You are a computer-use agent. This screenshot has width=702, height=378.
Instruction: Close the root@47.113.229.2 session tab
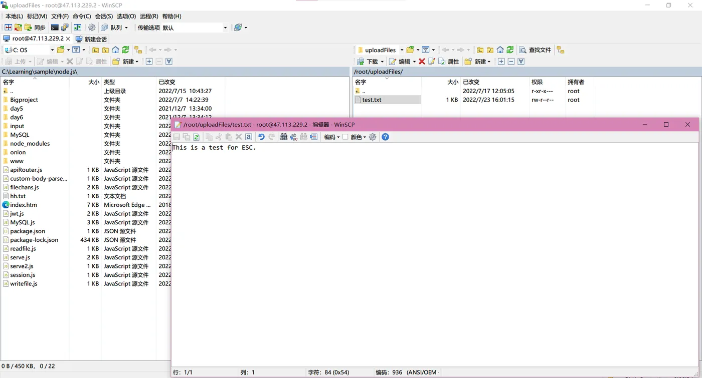pos(68,39)
